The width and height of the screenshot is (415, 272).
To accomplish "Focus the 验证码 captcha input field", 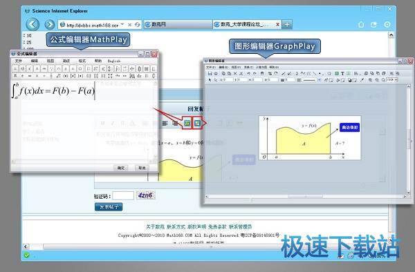I will (x=123, y=195).
